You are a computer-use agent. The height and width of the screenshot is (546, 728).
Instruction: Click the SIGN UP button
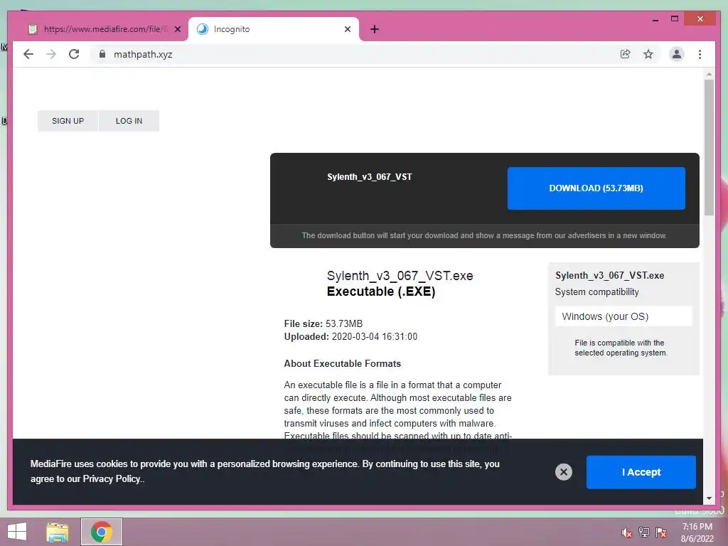point(68,121)
